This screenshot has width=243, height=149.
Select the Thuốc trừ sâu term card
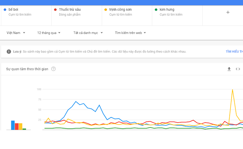(x=77, y=15)
